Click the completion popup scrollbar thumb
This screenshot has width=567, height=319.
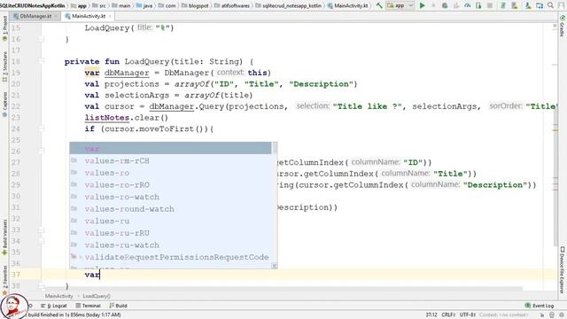click(275, 148)
